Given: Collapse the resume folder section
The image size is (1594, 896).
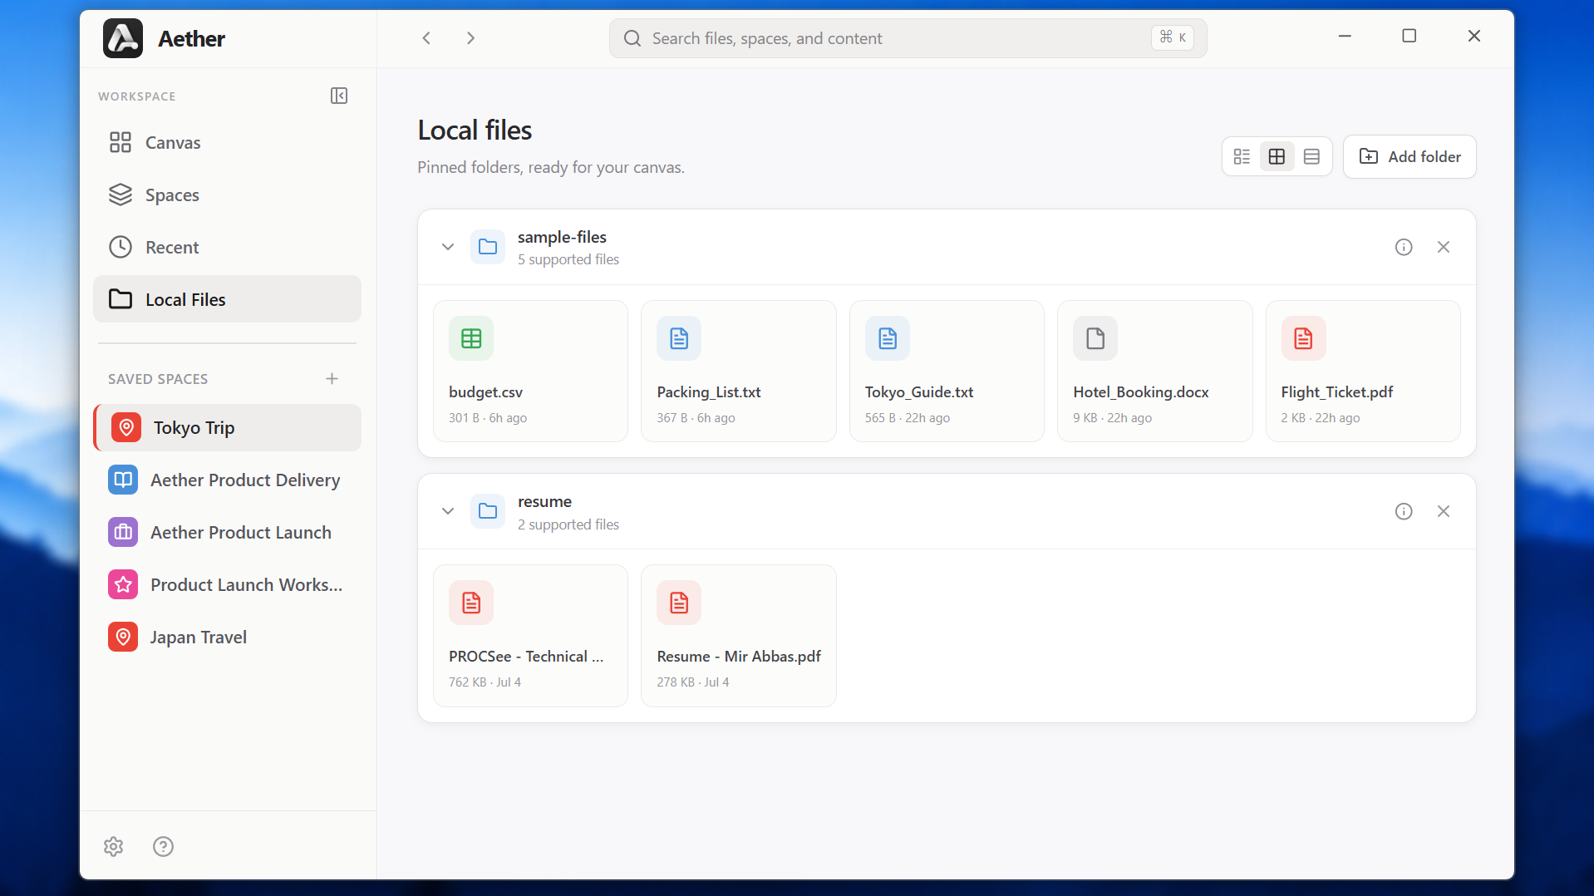Looking at the screenshot, I should (448, 511).
